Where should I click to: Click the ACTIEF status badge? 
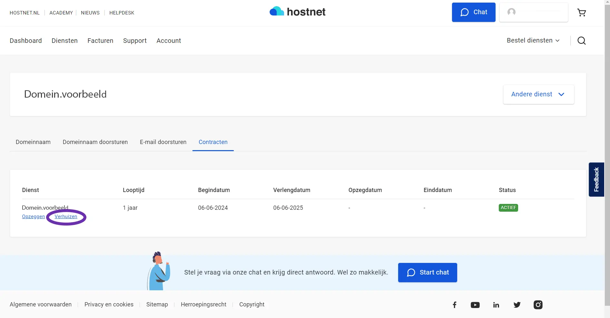coord(508,208)
